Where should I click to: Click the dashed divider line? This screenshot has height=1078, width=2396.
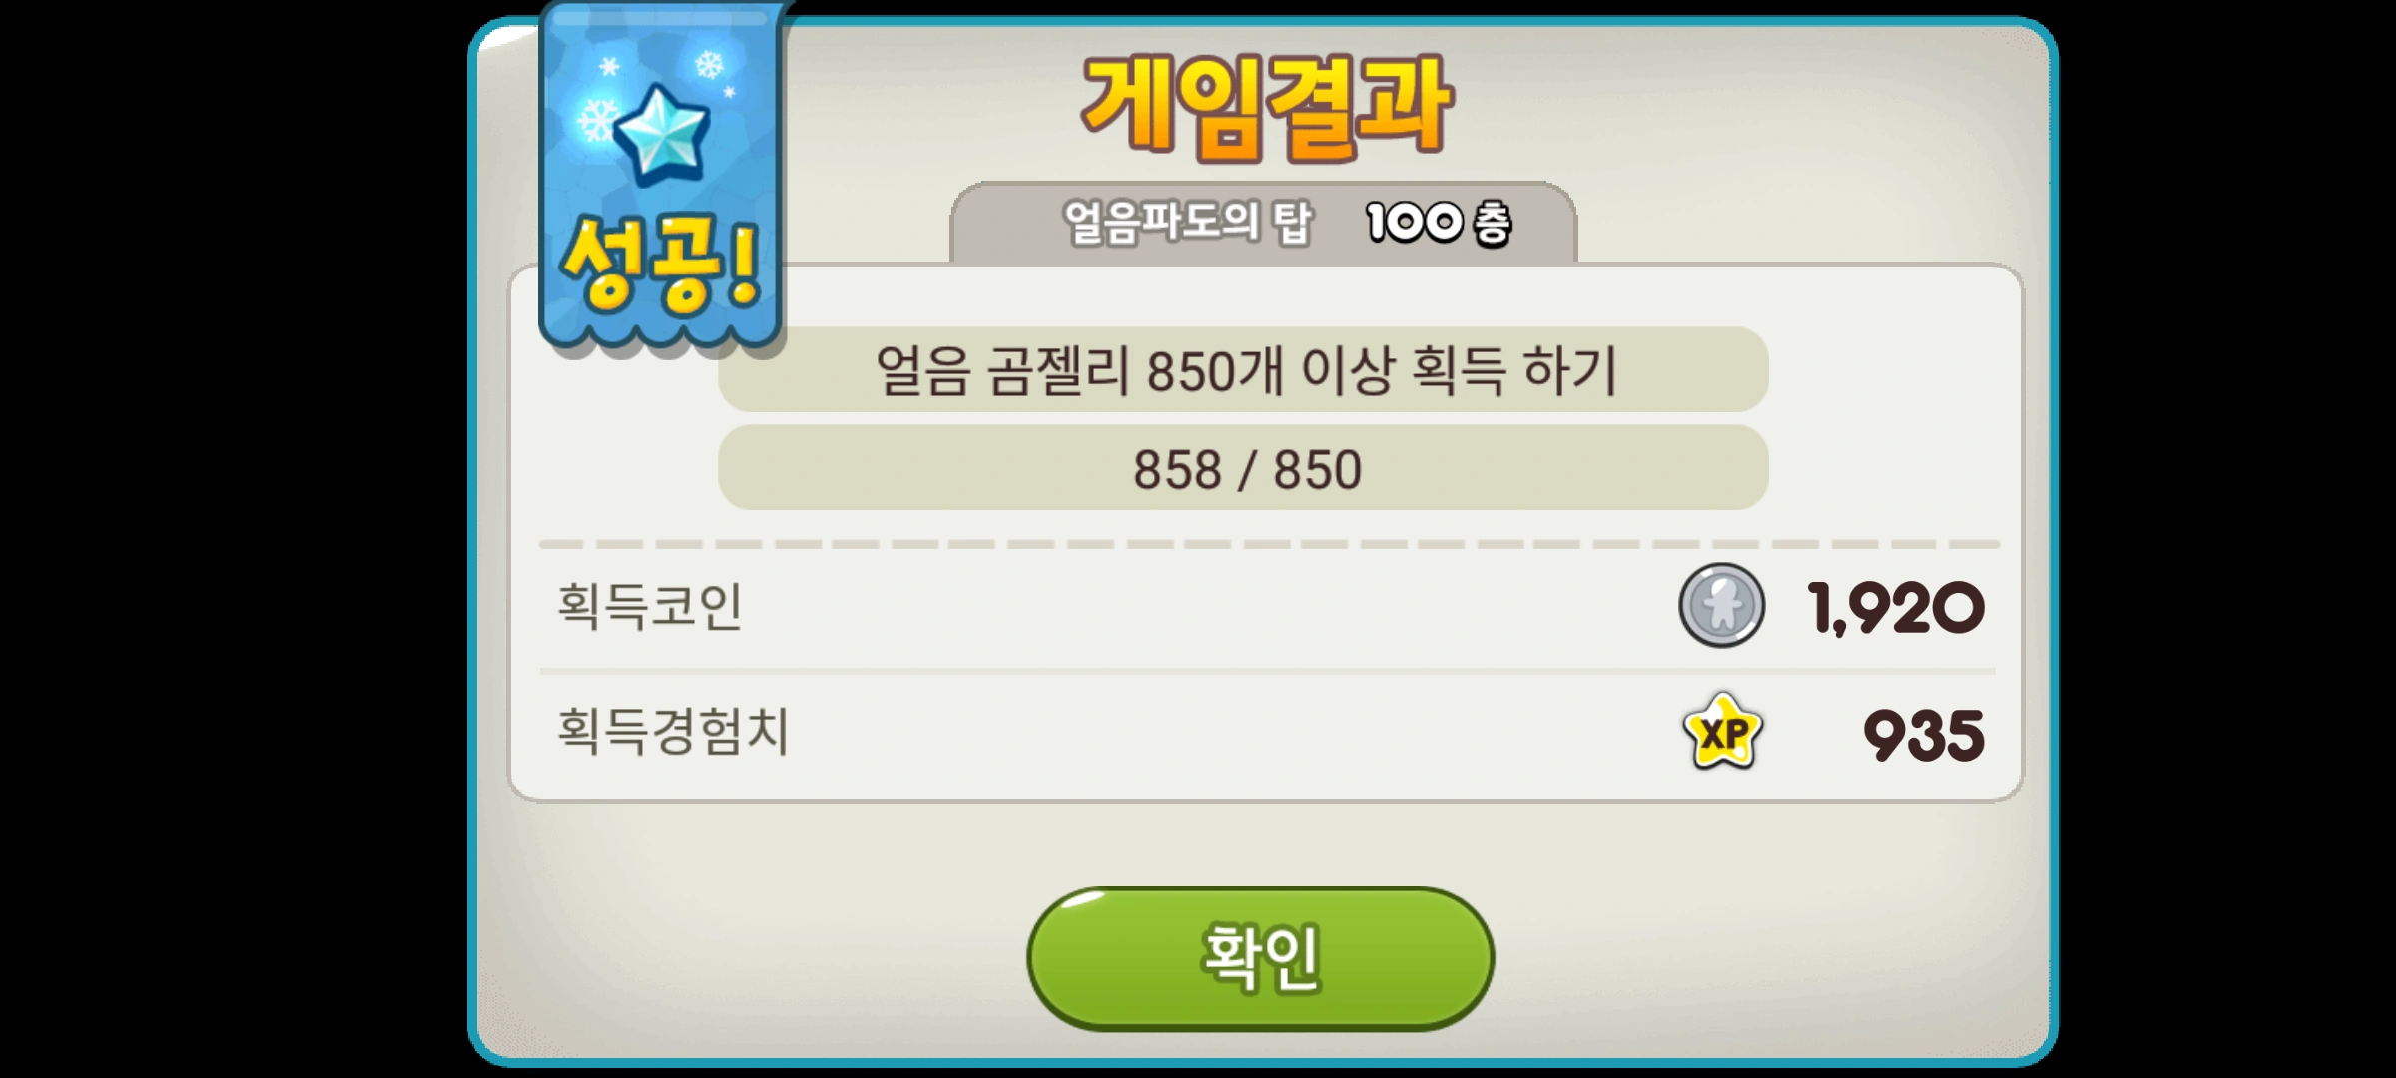1268,544
